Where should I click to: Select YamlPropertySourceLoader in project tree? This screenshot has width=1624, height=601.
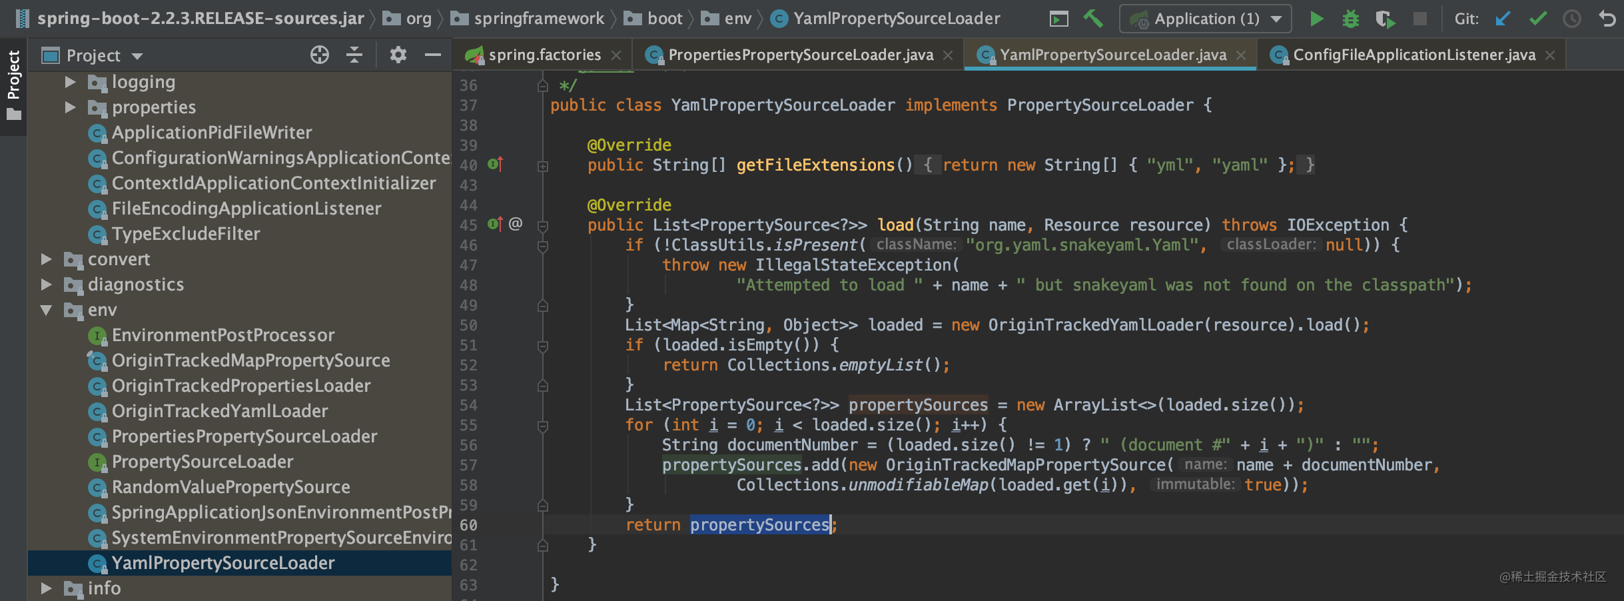223,563
